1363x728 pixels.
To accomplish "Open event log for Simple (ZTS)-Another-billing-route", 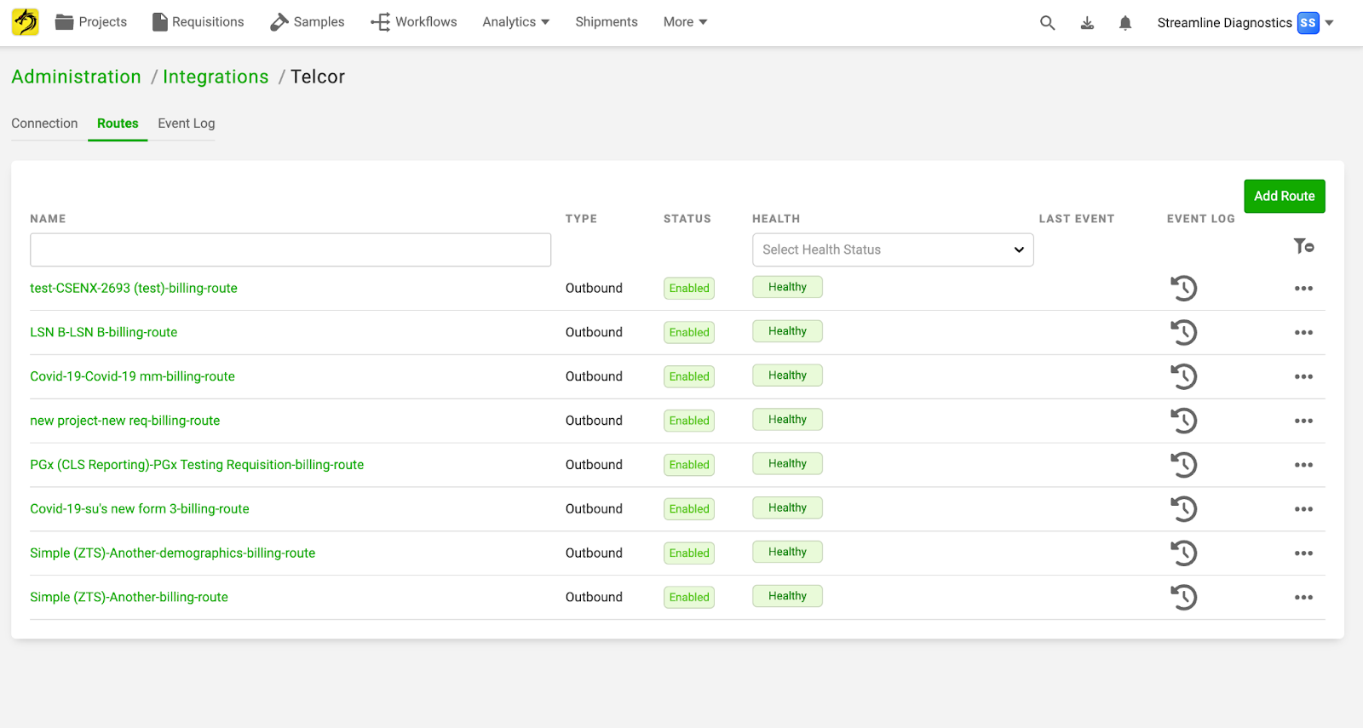I will pyautogui.click(x=1183, y=599).
